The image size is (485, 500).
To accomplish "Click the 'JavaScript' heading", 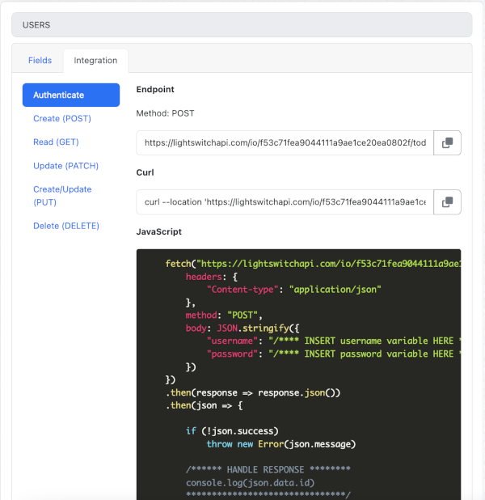I will pyautogui.click(x=158, y=232).
